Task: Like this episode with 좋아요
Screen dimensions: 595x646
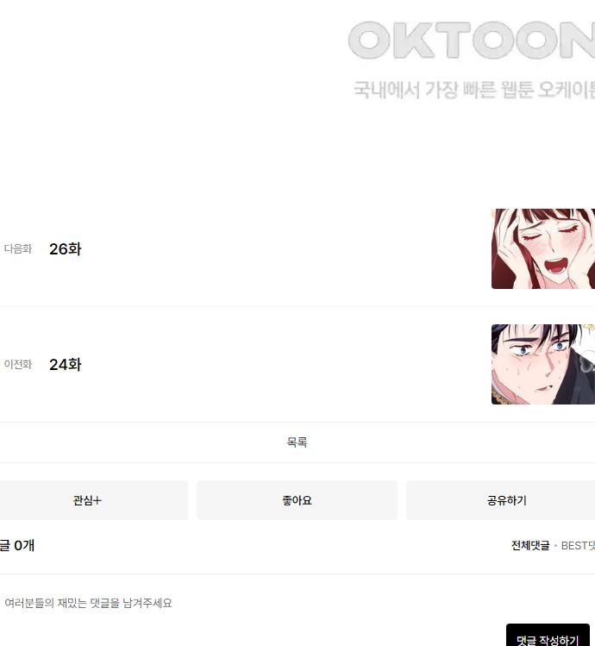Action: tap(297, 500)
